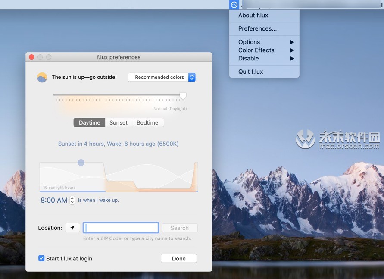Click the sun graphic beside "The sun is up"
384x279 pixels.
[42, 77]
